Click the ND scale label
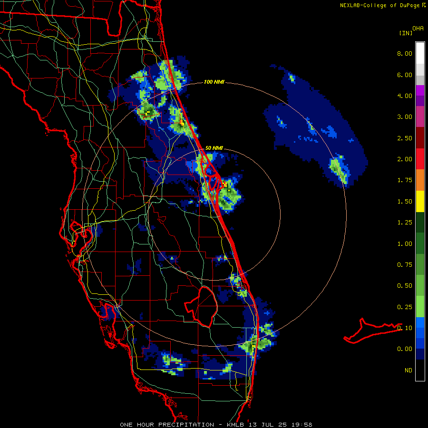This screenshot has height=428, width=428. tap(409, 370)
